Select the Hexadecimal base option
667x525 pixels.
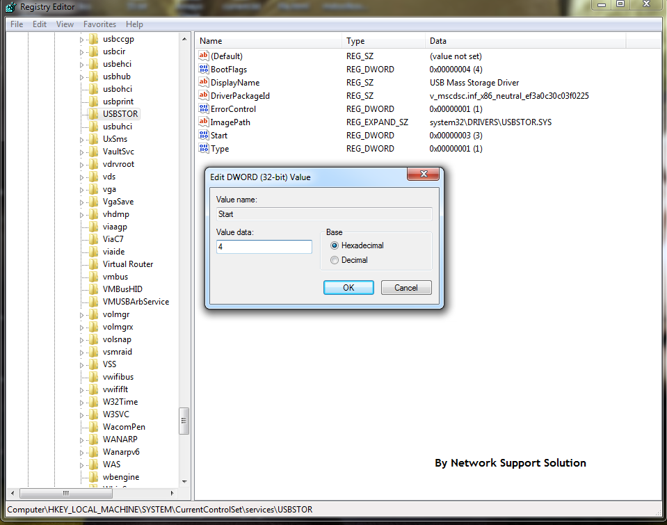335,245
